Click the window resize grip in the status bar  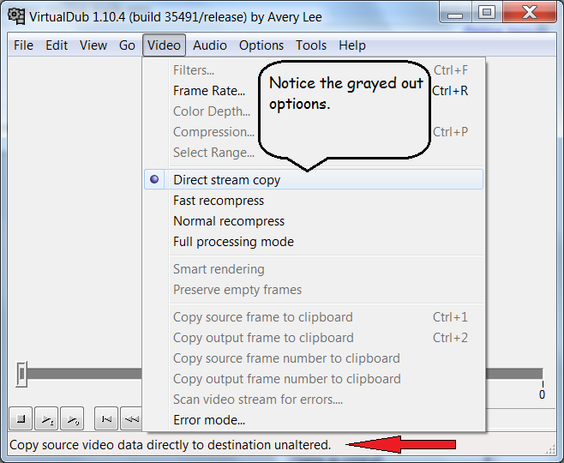tap(550, 448)
